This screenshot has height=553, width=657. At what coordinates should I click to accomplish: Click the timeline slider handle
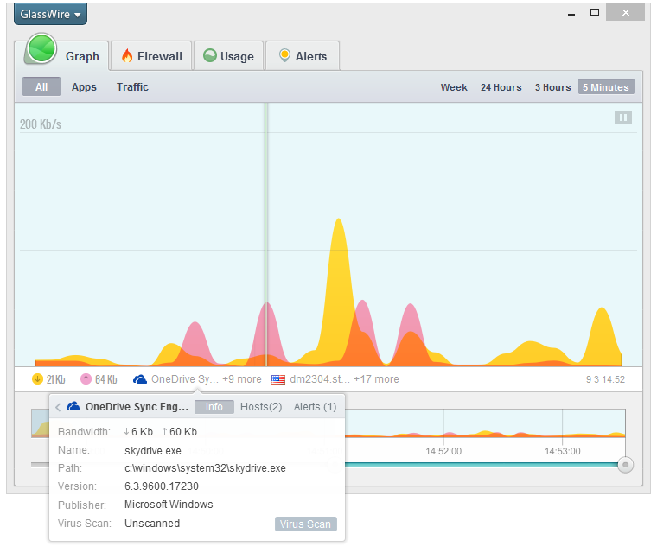[x=625, y=465]
